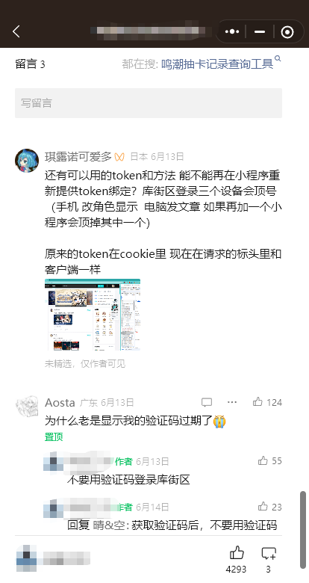Open the three-dots mini program menu
This screenshot has width=309, height=583.
point(232,32)
